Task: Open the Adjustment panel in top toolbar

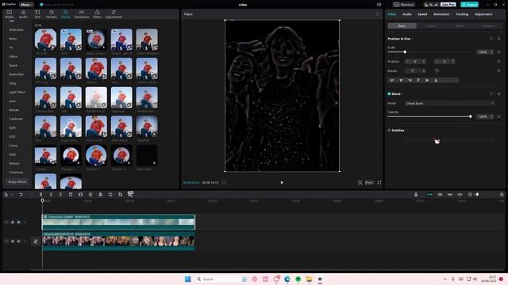Action: pos(114,14)
